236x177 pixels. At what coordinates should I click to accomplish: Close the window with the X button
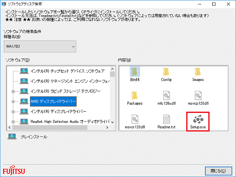(x=228, y=4)
